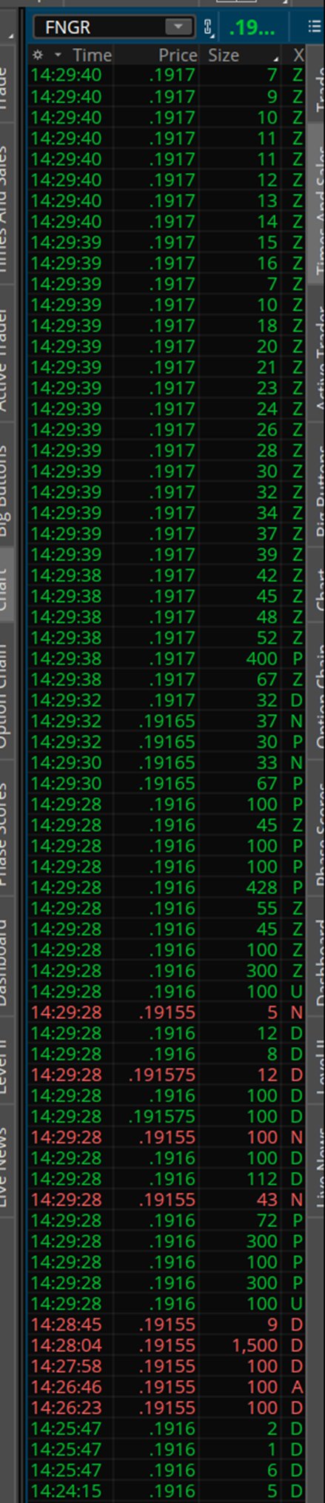The height and width of the screenshot is (1503, 325).
Task: Click the 14:24:15 trade row
Action: [x=167, y=1491]
